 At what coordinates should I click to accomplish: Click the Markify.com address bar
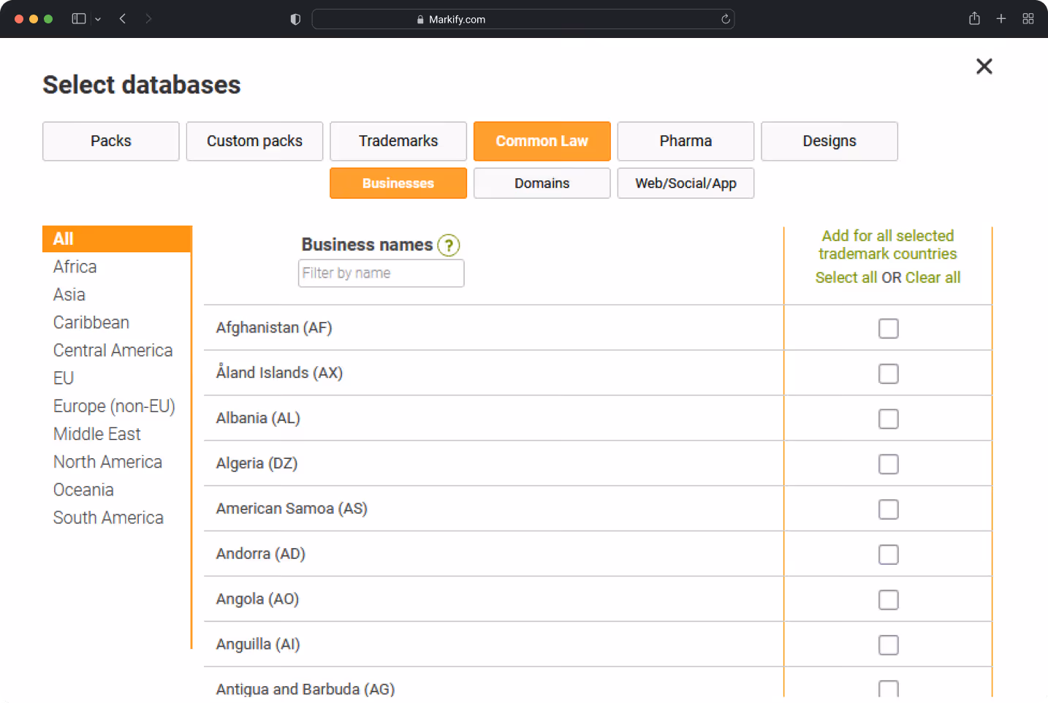click(x=523, y=19)
